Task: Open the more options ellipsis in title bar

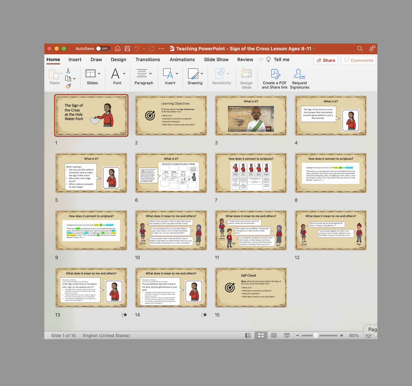Action: [x=161, y=49]
